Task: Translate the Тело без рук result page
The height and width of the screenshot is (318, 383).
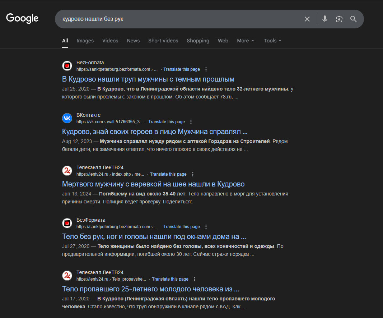Action: click(182, 227)
